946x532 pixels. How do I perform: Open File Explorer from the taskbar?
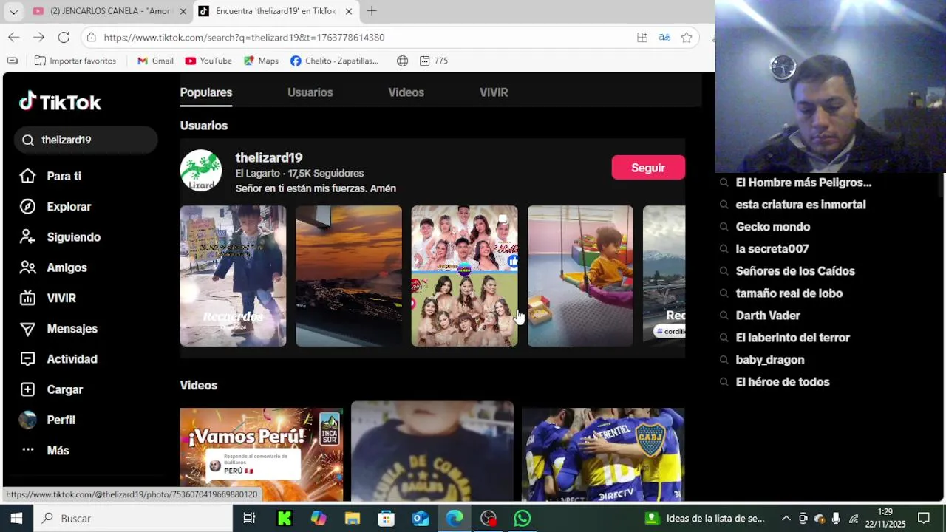[352, 519]
